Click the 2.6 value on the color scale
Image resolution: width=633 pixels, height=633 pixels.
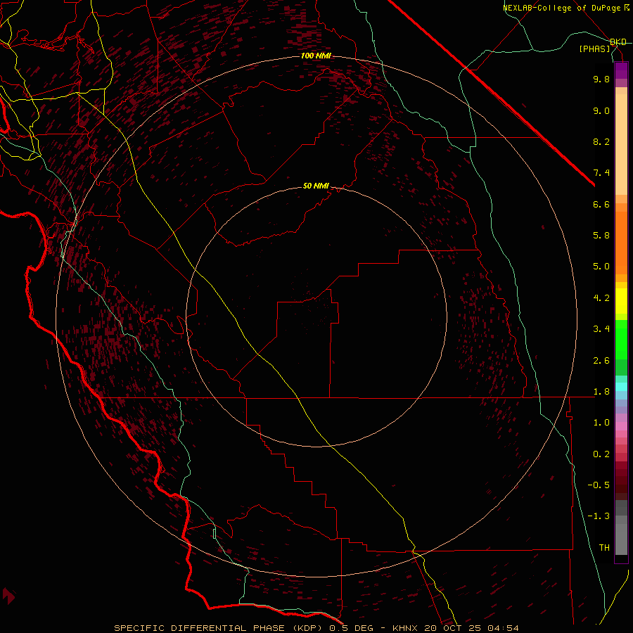(601, 361)
